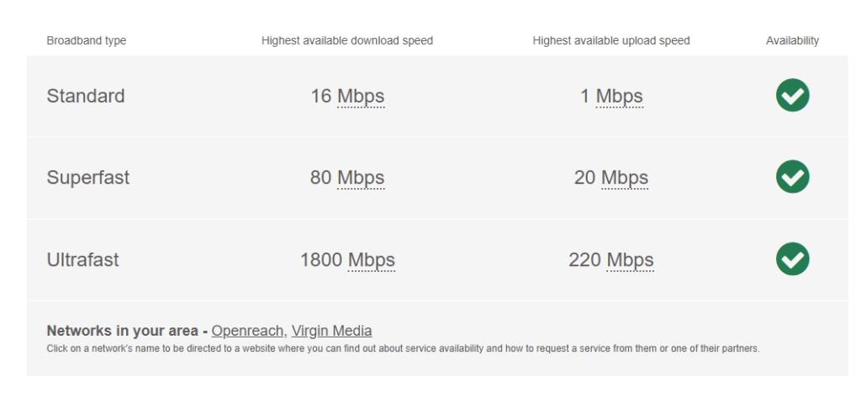Click Mbps abbreviation beside 1800 download speed
The width and height of the screenshot is (861, 397).
click(371, 260)
